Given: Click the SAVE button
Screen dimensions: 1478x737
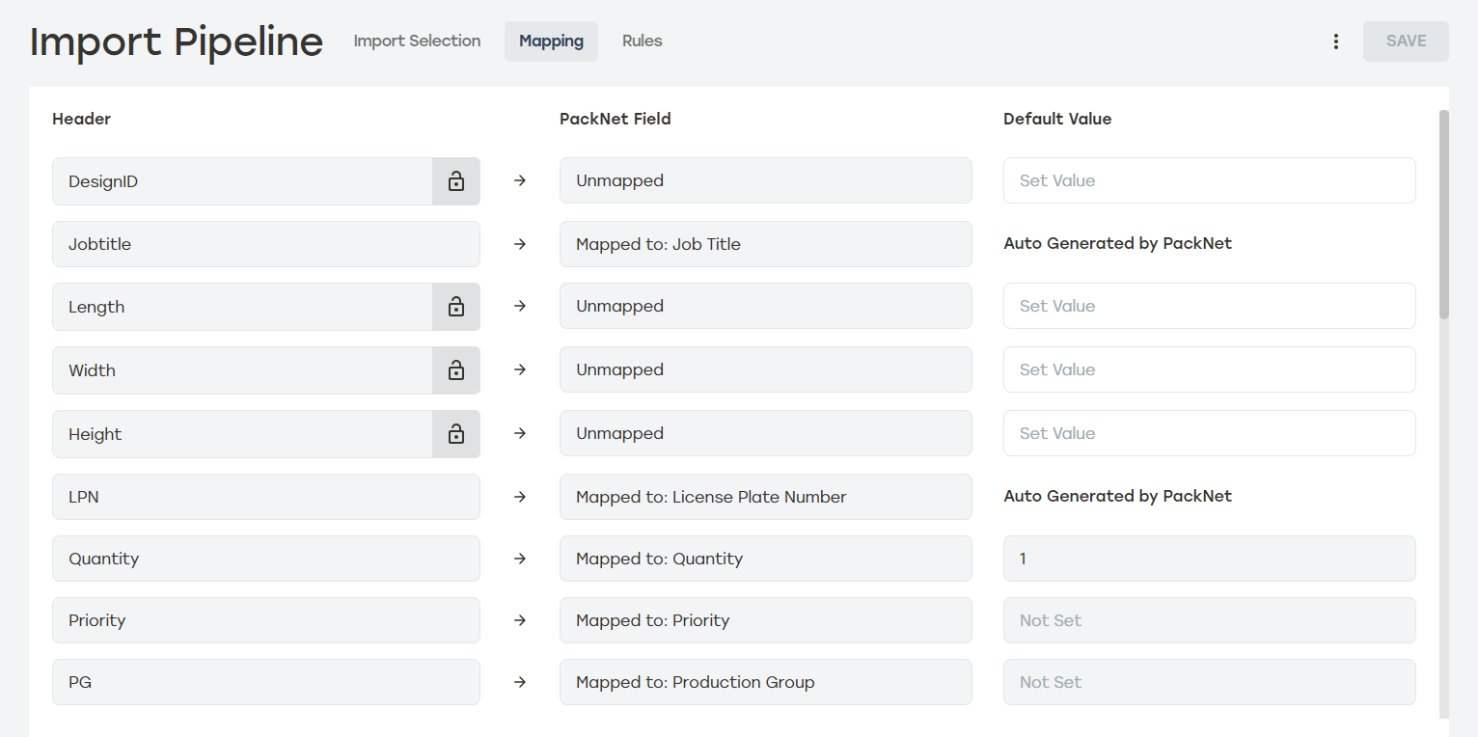Looking at the screenshot, I should click(1405, 41).
